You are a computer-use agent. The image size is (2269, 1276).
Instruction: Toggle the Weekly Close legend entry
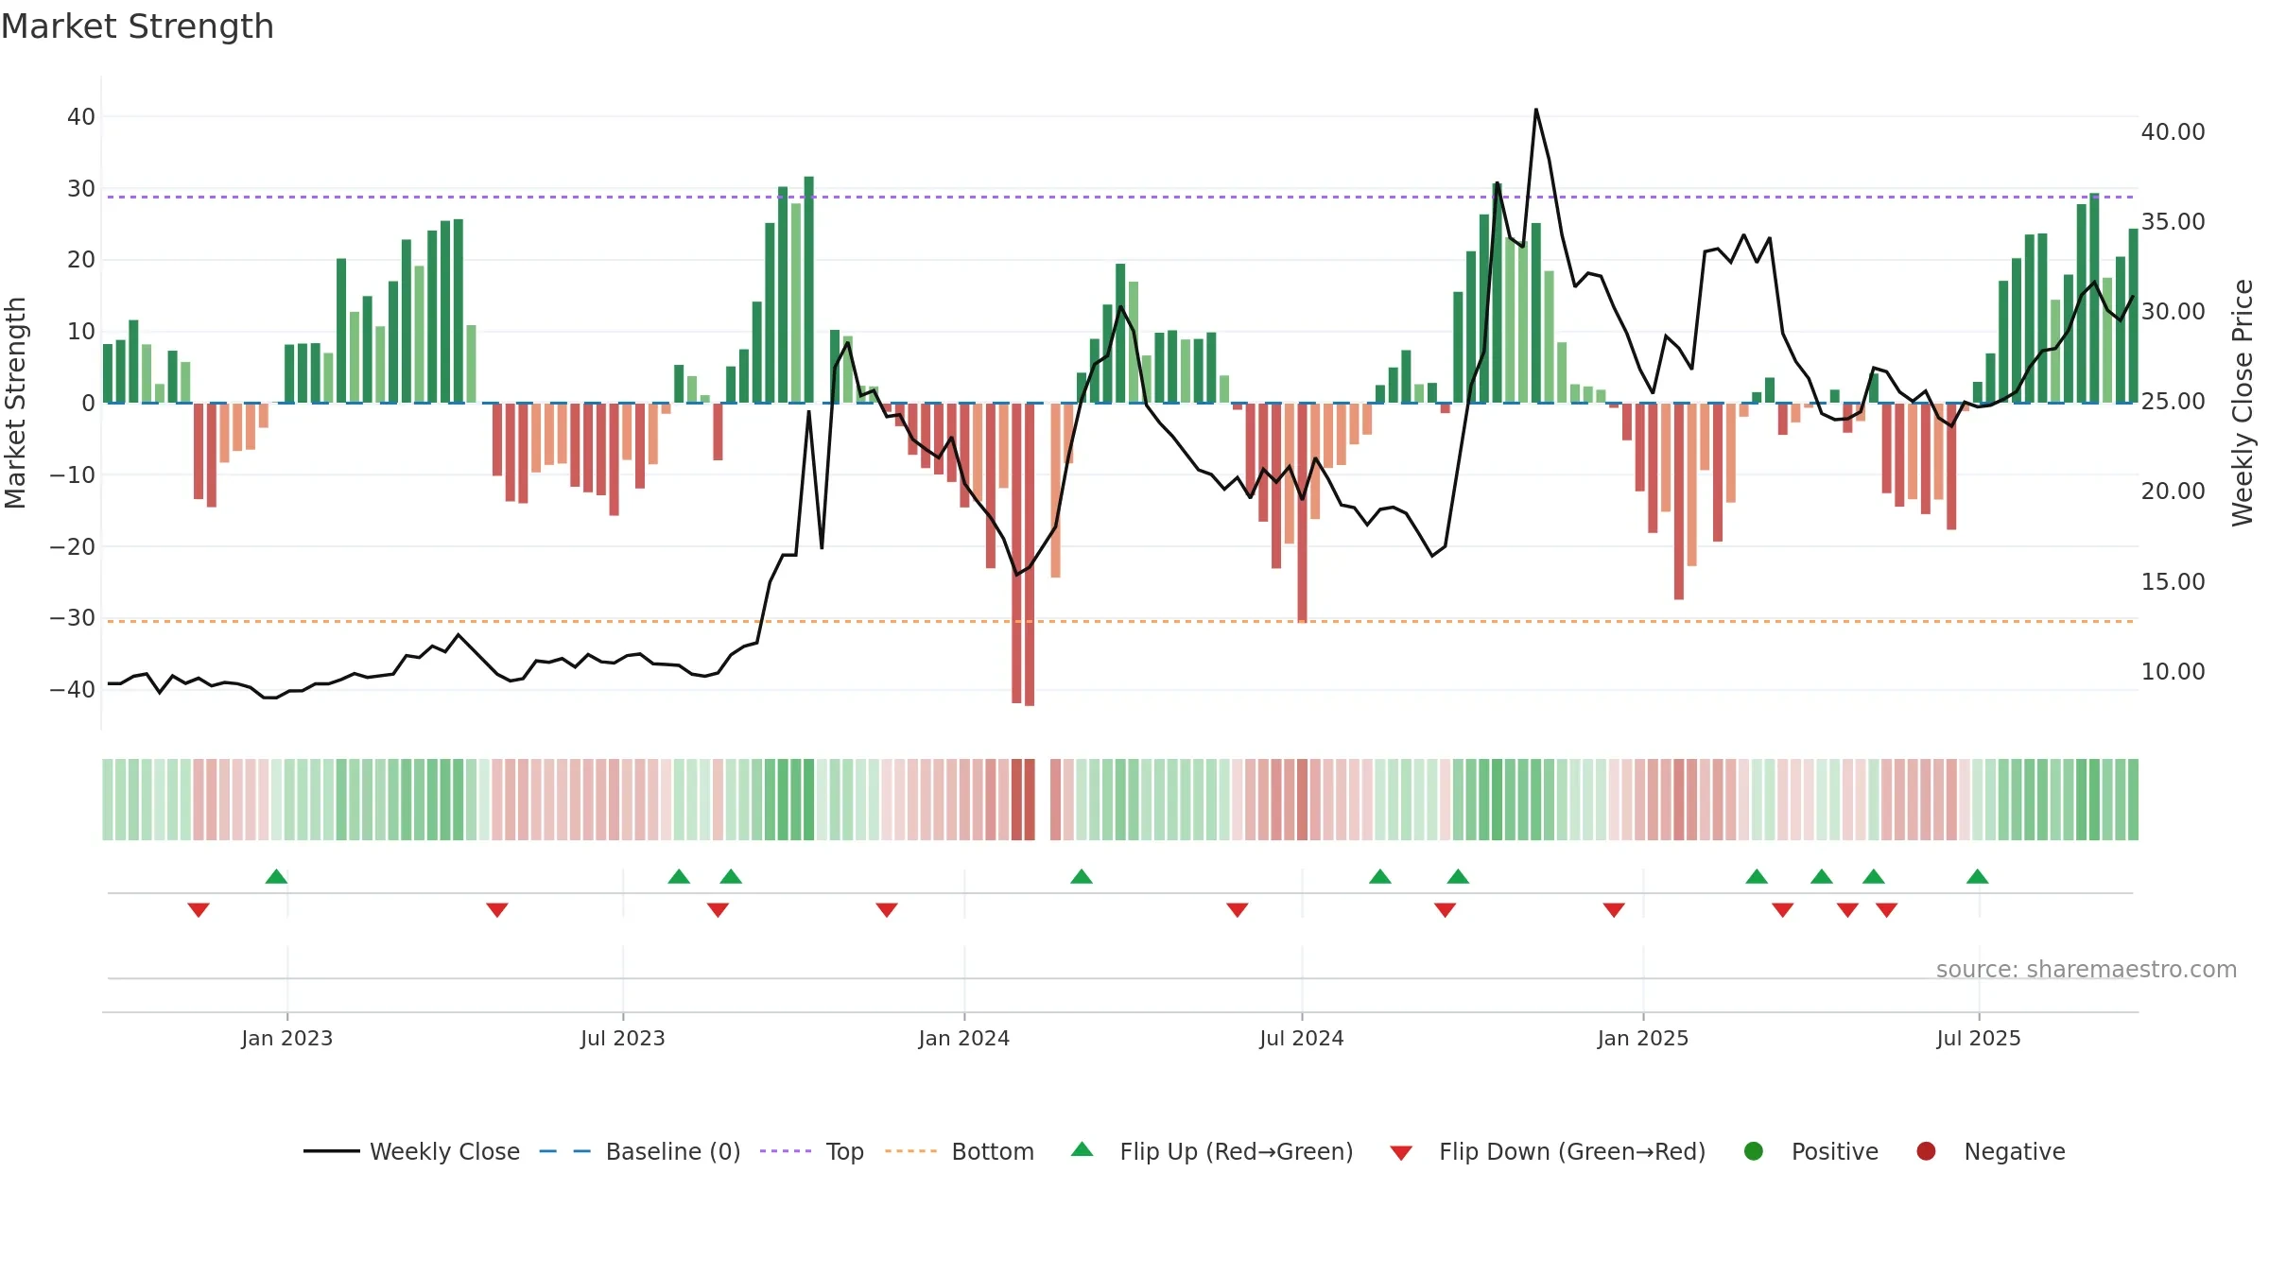(411, 1151)
